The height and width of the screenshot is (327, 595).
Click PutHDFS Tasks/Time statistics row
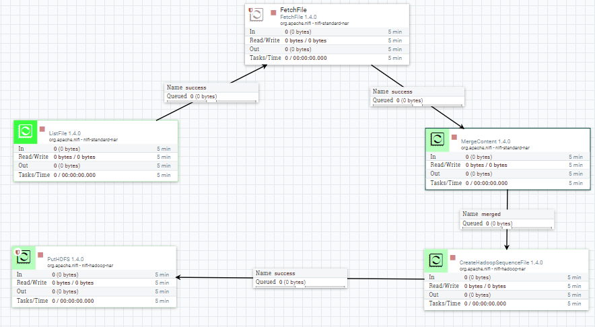(94, 301)
